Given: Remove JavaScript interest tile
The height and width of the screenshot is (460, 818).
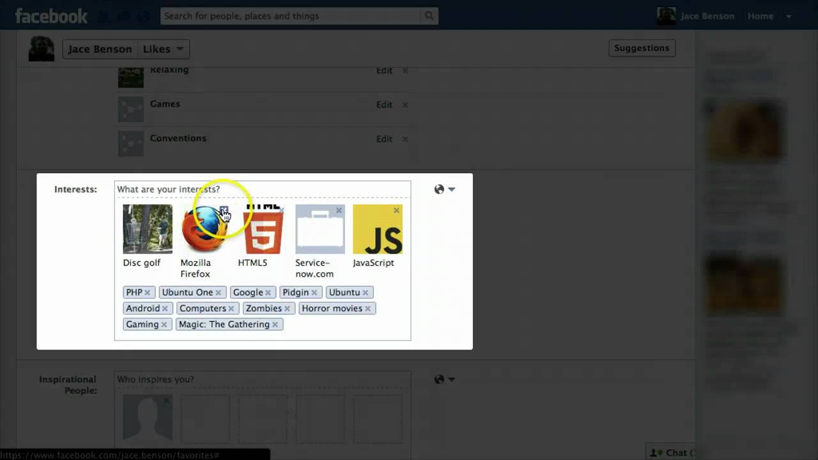Looking at the screenshot, I should pos(396,210).
